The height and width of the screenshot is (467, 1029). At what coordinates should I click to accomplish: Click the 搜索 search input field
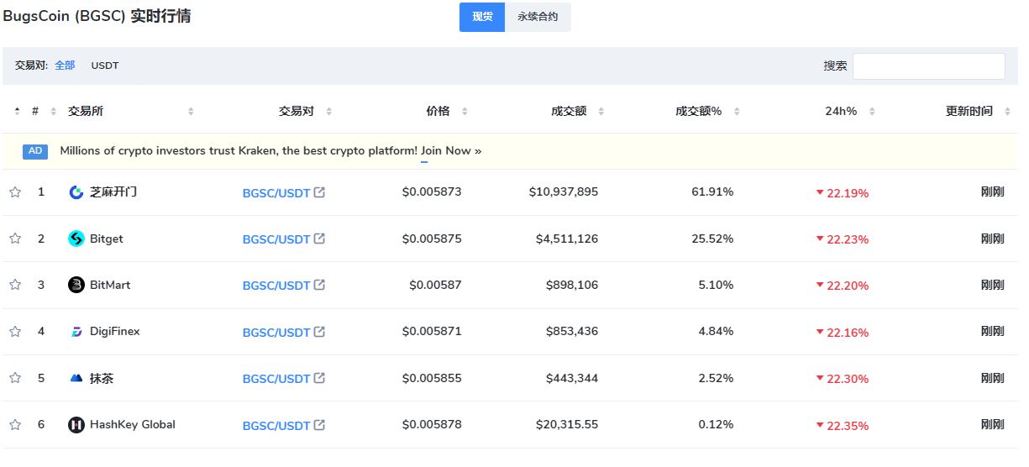tap(929, 66)
